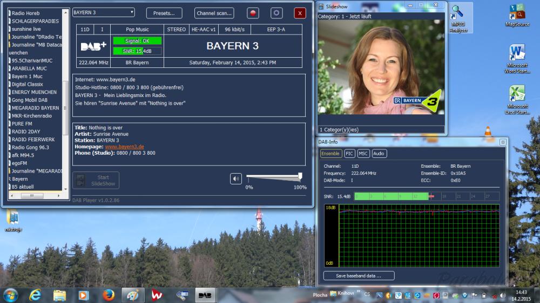
Task: Click the station list horizontal scrollbar thumb
Action: click(x=32, y=196)
